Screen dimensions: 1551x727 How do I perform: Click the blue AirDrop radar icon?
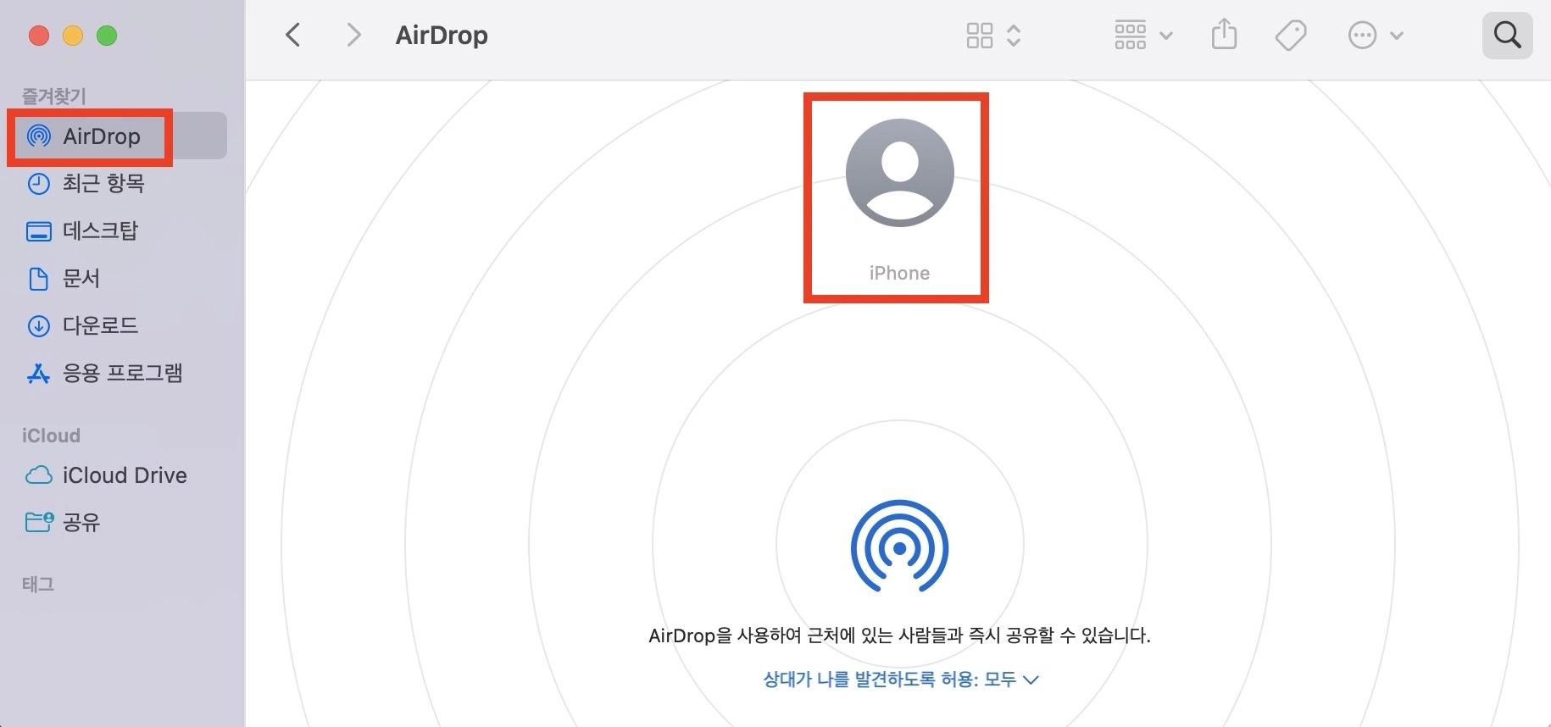pyautogui.click(x=899, y=547)
